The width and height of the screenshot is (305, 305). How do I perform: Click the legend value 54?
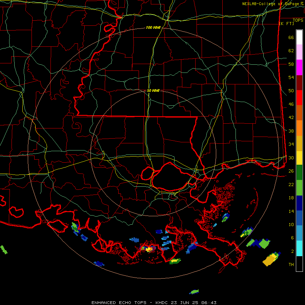tap(291, 77)
